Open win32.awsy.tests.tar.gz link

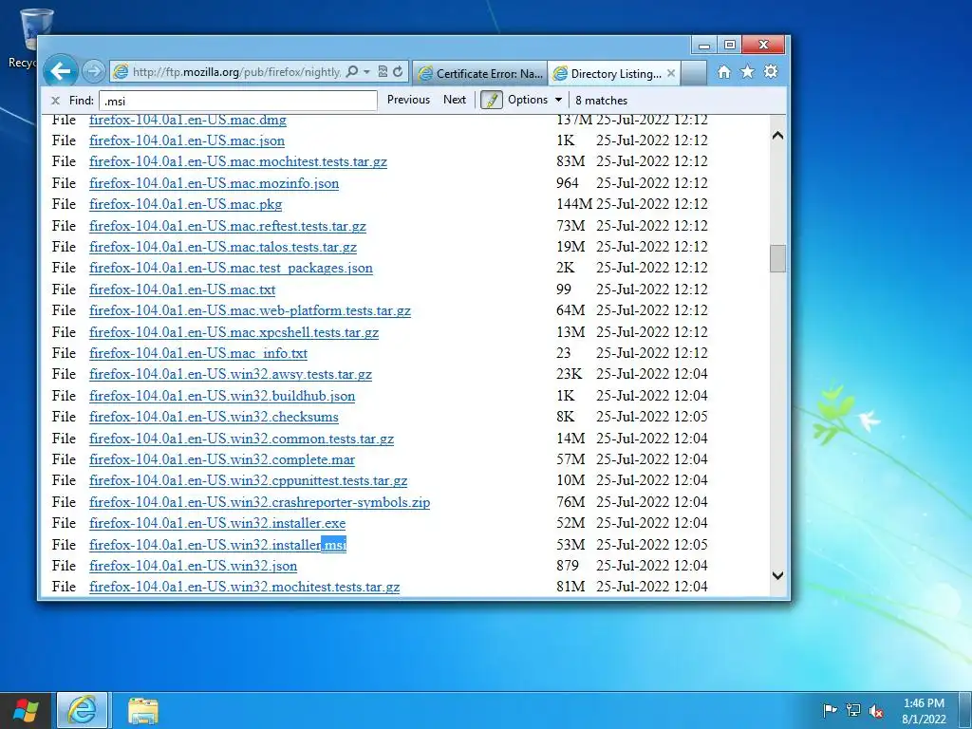tap(231, 375)
